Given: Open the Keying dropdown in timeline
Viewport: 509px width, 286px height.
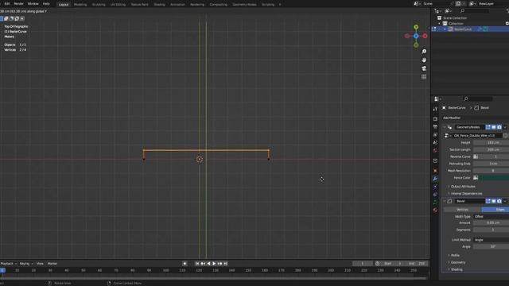Looking at the screenshot, I should tap(26, 264).
